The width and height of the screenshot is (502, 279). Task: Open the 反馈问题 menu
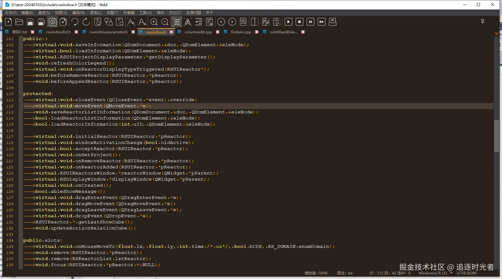(194, 13)
